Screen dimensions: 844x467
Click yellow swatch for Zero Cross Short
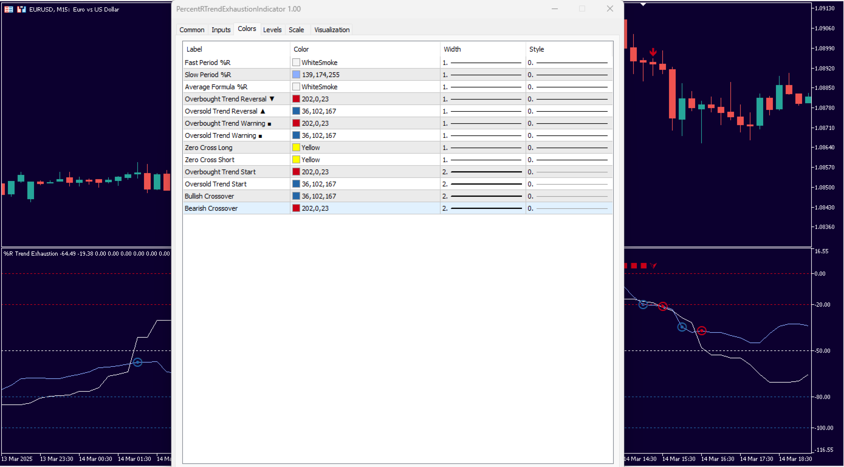[296, 160]
